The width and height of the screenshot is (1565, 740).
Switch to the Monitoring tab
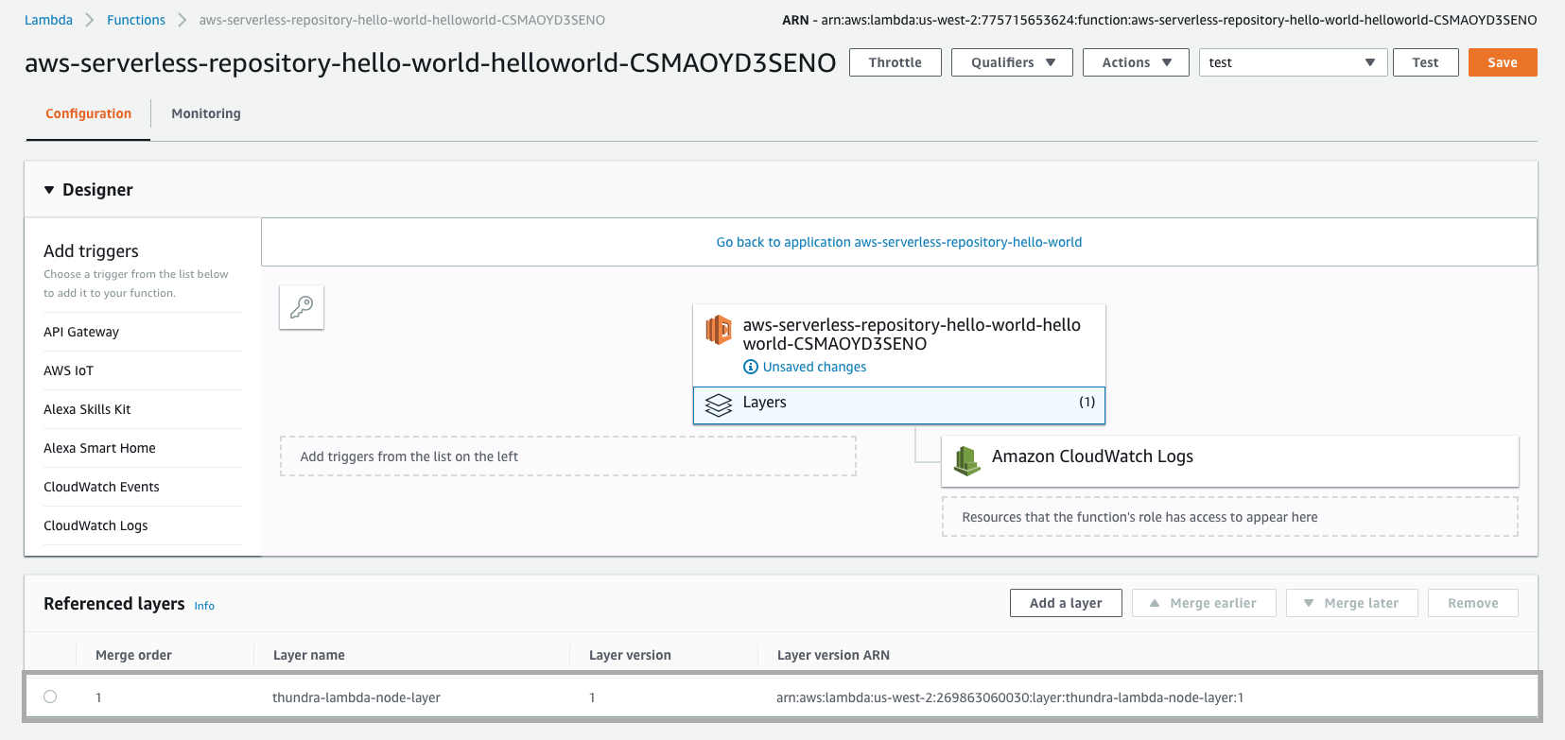click(206, 113)
